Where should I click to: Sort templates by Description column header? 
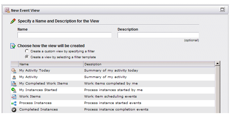coord(149,64)
